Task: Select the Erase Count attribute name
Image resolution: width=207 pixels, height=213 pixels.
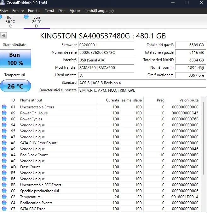Action: pos(30,167)
